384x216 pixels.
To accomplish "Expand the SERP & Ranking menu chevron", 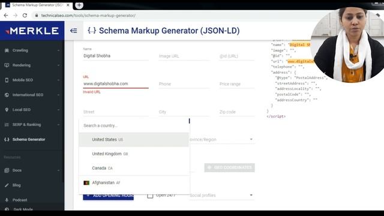I will coord(59,125).
